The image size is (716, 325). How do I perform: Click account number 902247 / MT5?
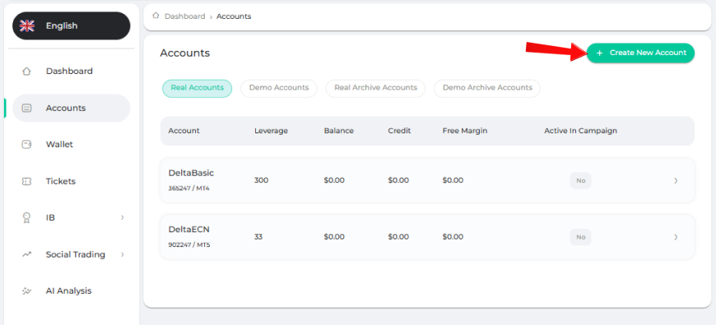(189, 244)
